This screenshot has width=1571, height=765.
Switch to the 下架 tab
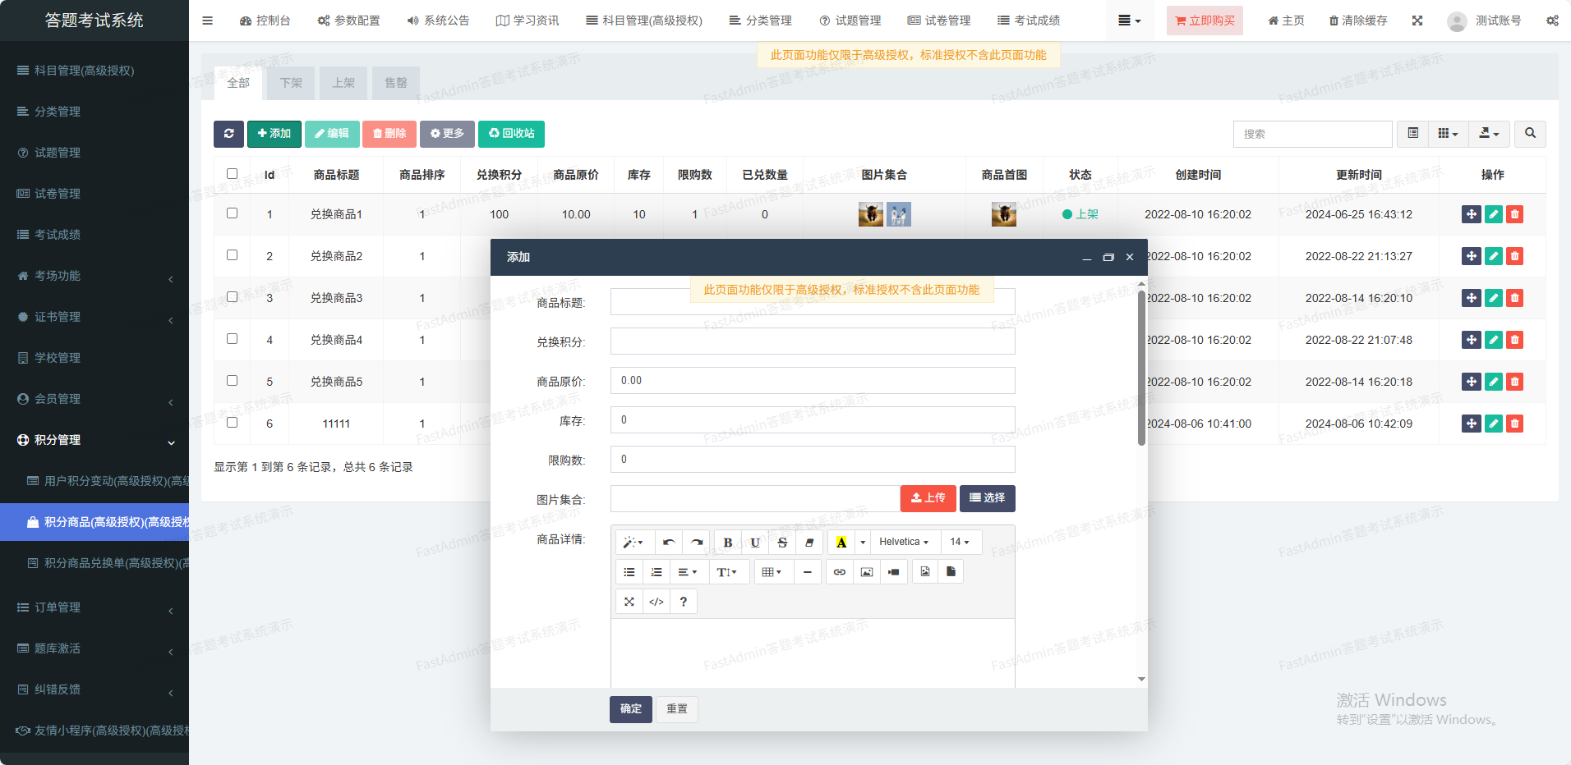pyautogui.click(x=291, y=83)
